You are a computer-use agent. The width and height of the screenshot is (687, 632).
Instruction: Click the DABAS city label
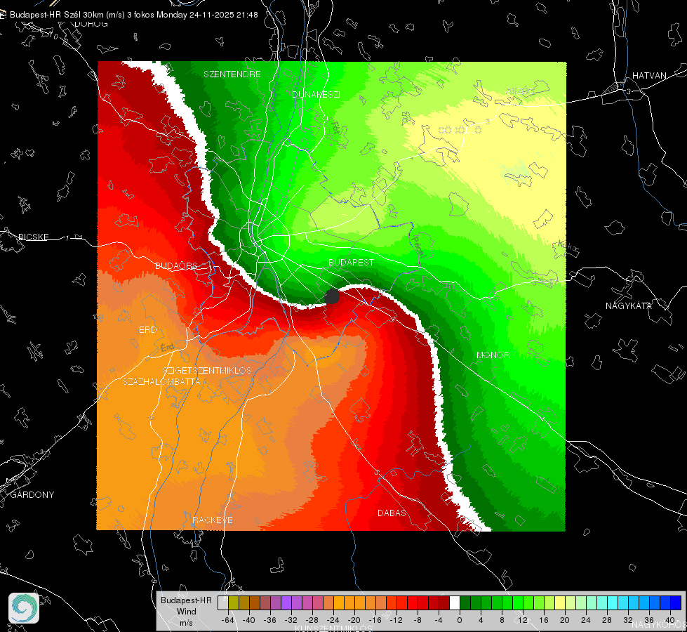pyautogui.click(x=392, y=513)
